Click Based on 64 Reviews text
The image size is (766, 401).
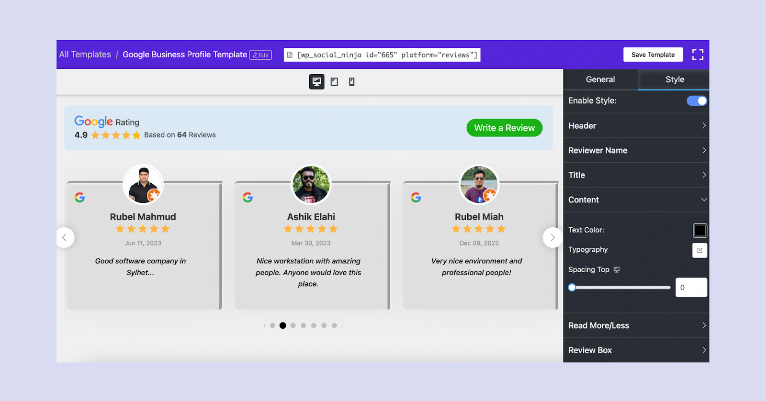(180, 135)
